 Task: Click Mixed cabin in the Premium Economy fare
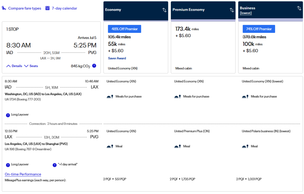(x=184, y=68)
